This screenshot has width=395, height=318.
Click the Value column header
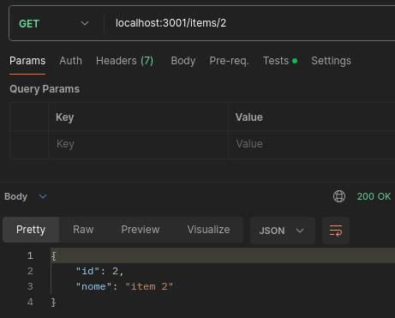pyautogui.click(x=249, y=117)
